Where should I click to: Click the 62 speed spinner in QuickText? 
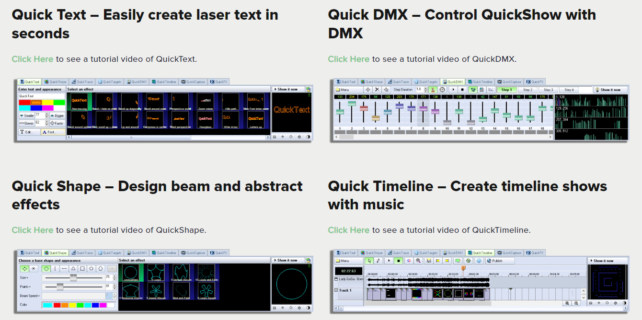point(47,123)
